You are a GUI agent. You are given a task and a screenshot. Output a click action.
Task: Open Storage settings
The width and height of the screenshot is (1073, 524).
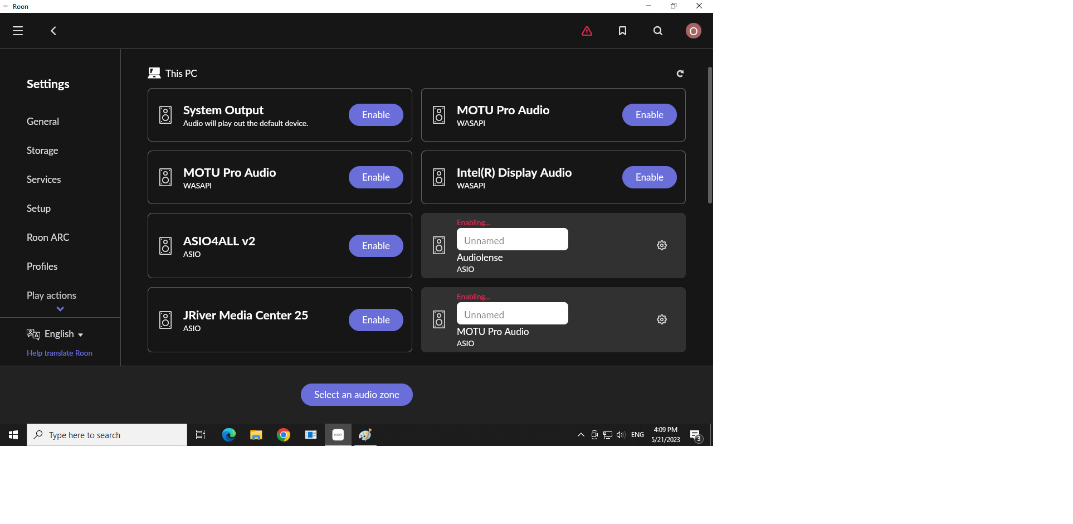click(x=42, y=151)
